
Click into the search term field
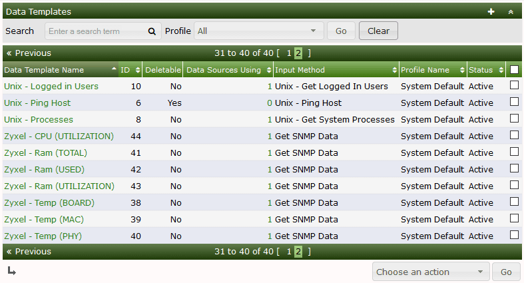pos(95,31)
